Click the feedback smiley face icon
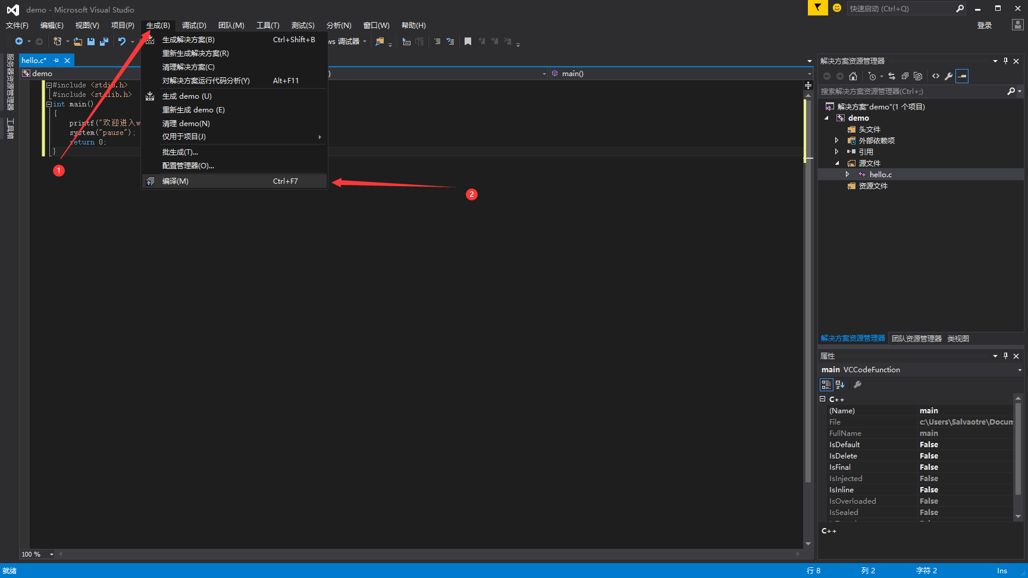Image resolution: width=1028 pixels, height=578 pixels. click(837, 8)
